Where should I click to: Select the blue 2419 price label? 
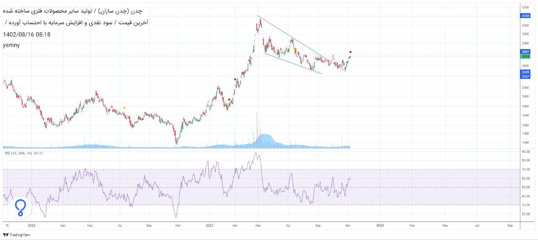525,72
